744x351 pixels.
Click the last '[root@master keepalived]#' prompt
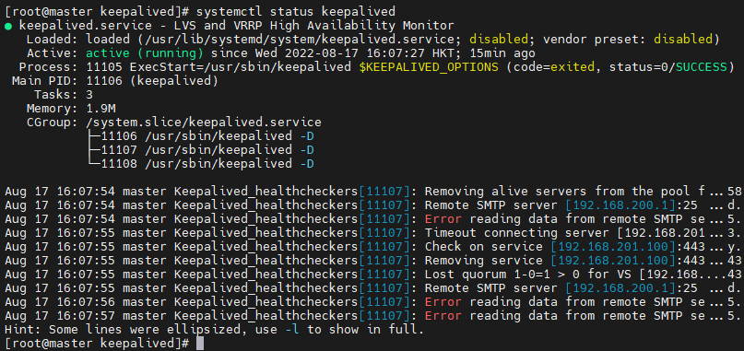(x=98, y=343)
